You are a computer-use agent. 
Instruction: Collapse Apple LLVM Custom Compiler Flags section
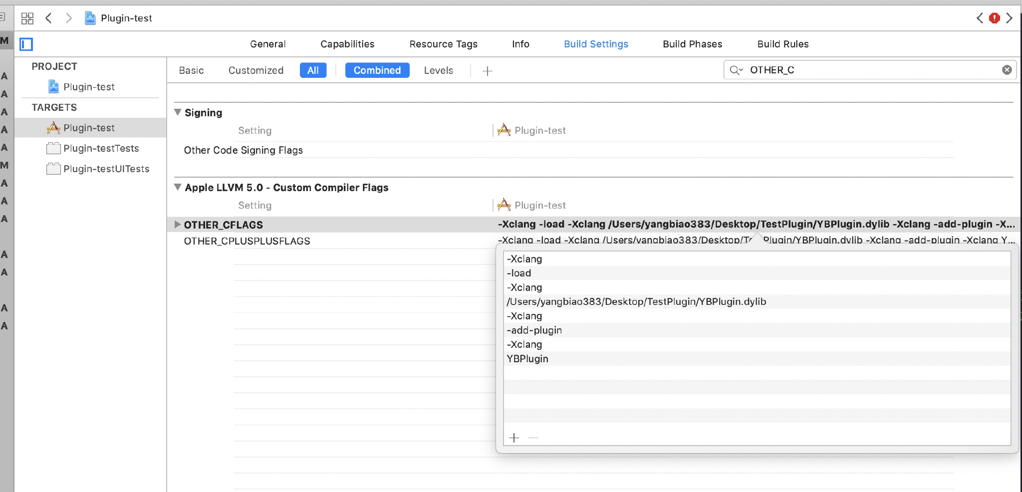click(x=178, y=187)
